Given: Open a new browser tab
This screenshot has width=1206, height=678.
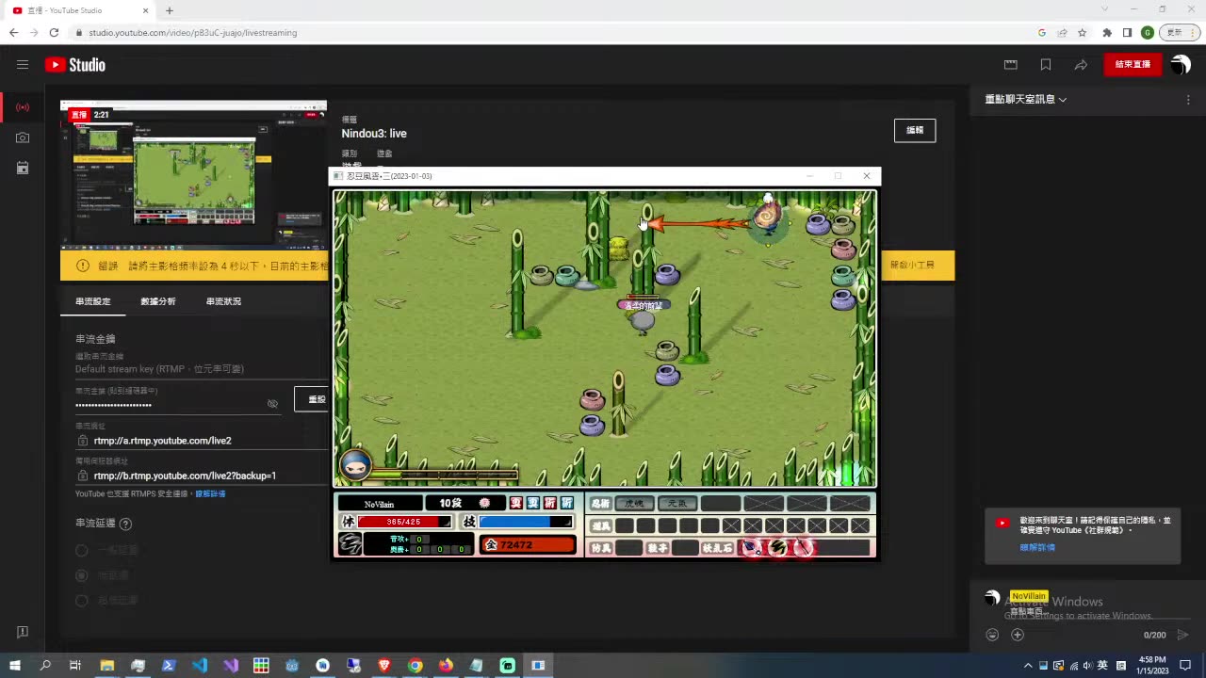Looking at the screenshot, I should (170, 10).
